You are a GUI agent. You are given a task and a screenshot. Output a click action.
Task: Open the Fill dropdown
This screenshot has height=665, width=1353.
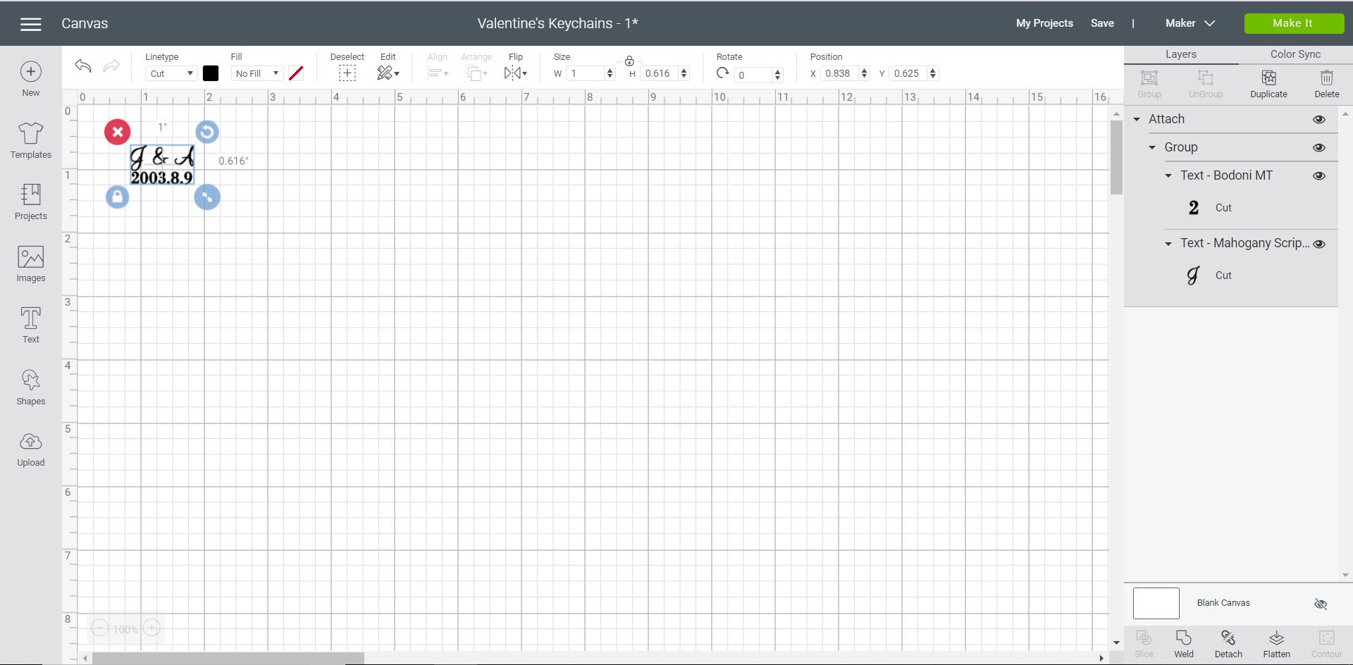point(257,73)
